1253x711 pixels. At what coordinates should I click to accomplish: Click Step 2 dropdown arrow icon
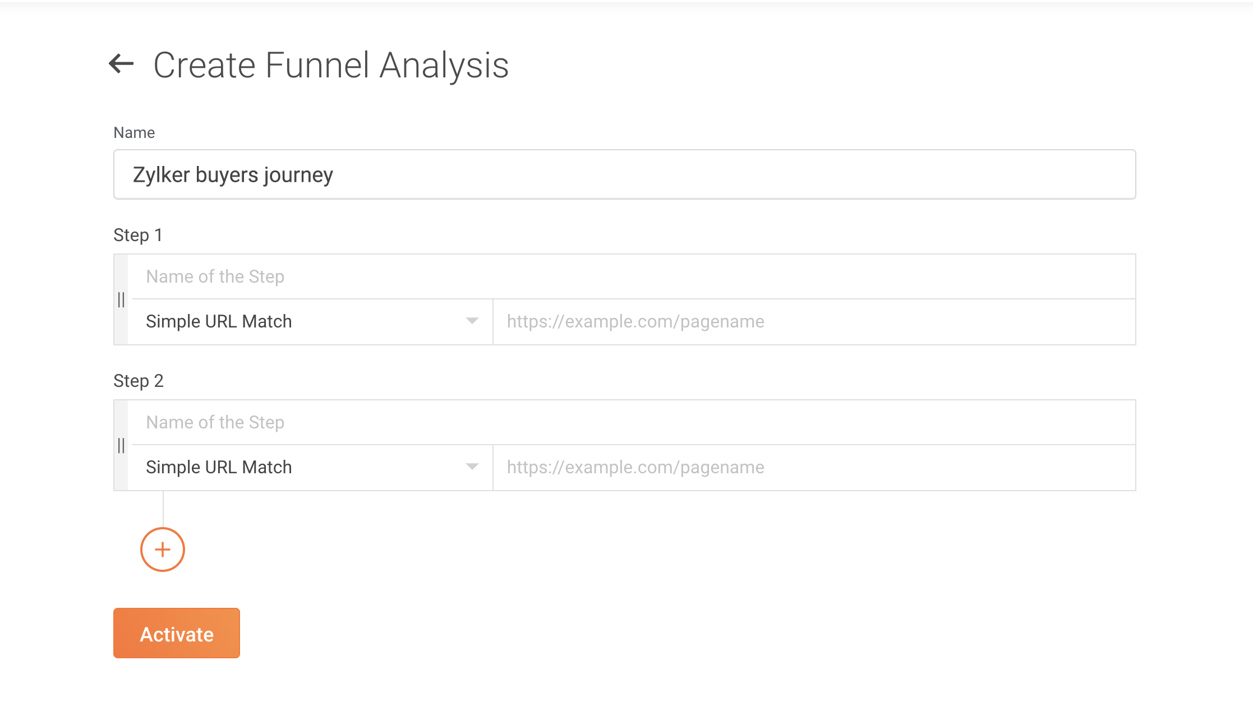click(x=472, y=467)
